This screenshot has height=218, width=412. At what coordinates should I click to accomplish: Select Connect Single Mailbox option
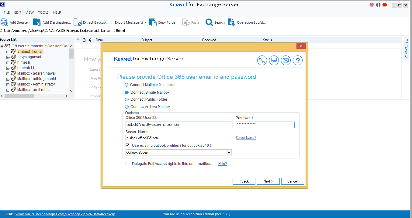[x=127, y=92]
